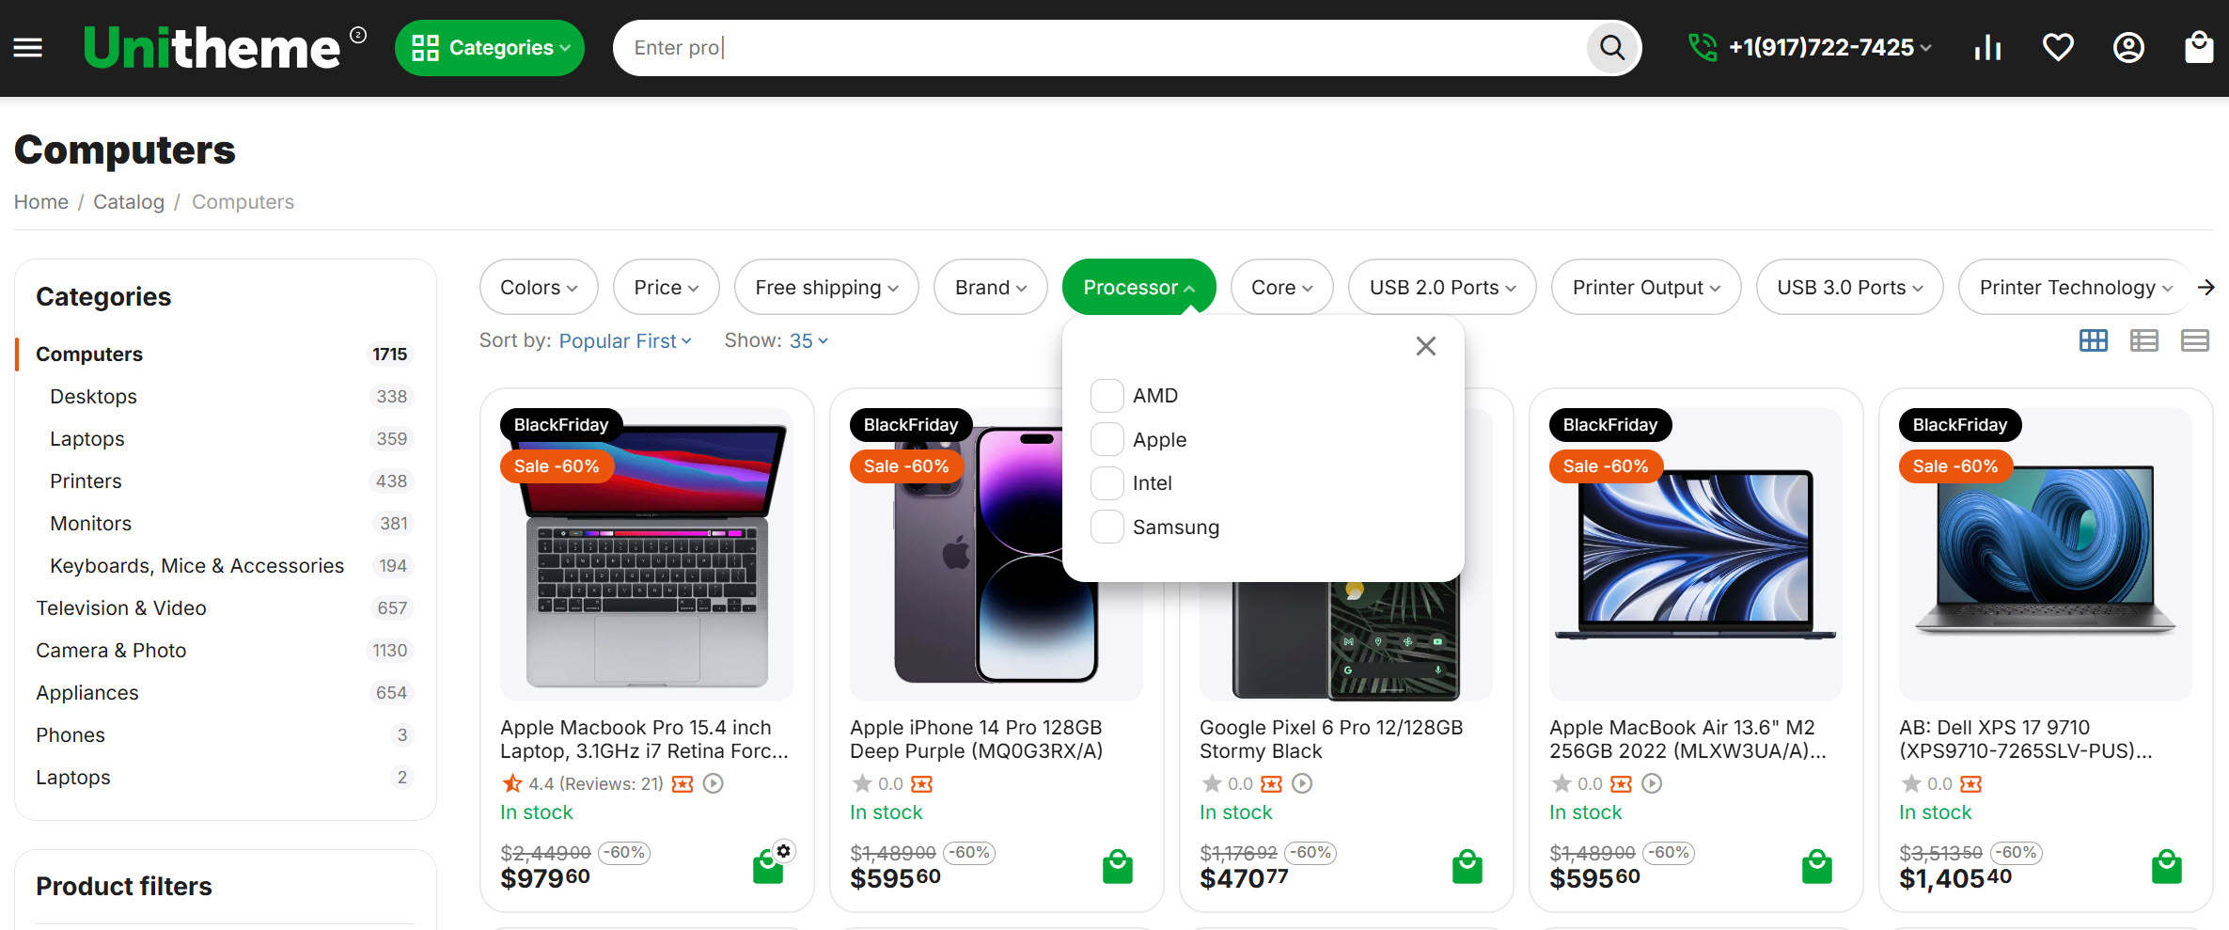Open the shopping cart bag in header
Viewport: 2229px width, 930px height.
(2199, 47)
